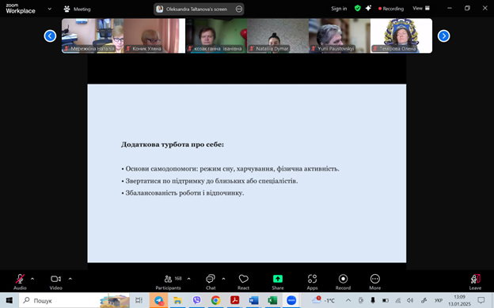Open the AI Companion sparkle icon

[368, 9]
